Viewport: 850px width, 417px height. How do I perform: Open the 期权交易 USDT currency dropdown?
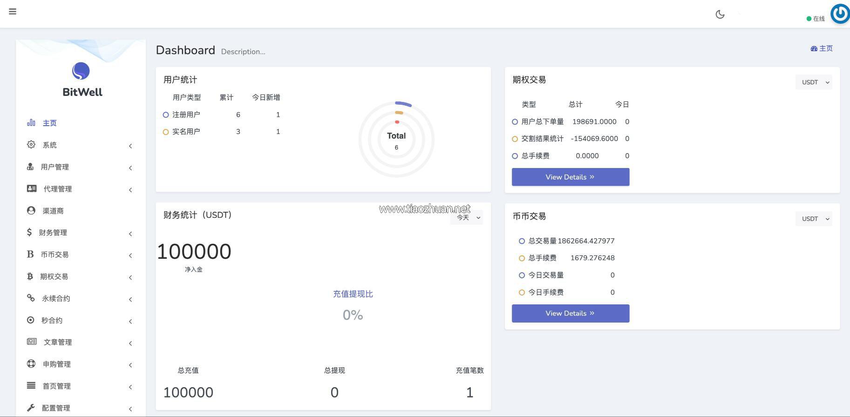click(814, 82)
